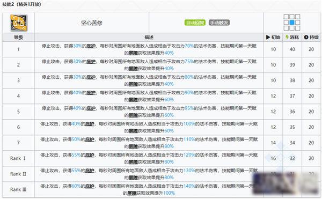The height and width of the screenshot is (199, 322).
Task: Select the Rank Ⅲ level row label
Action: [18, 189]
